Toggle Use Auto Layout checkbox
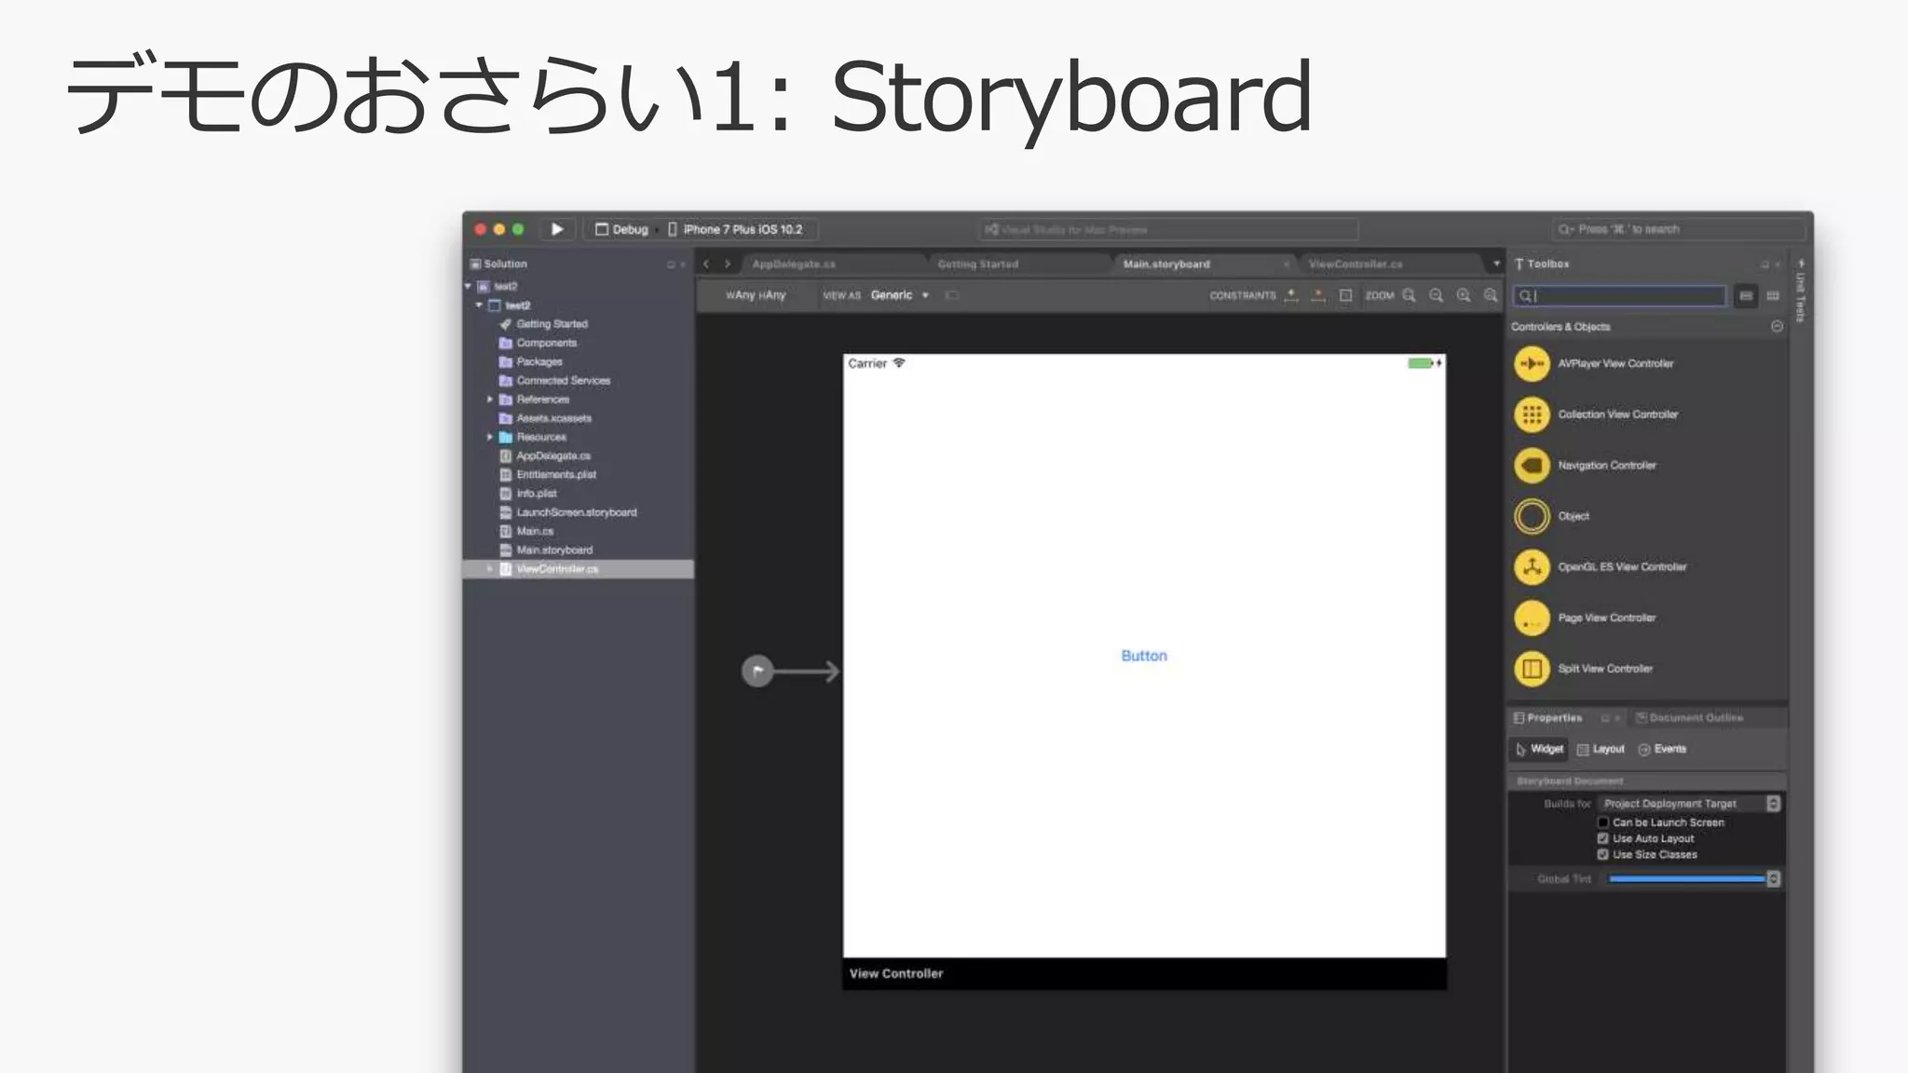Viewport: 1908px width, 1073px height. click(1603, 838)
